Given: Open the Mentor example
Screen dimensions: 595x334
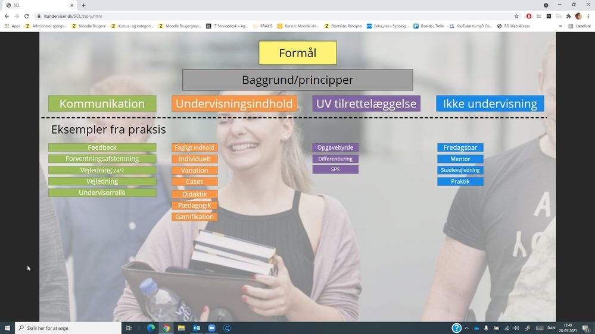Looking at the screenshot, I should pyautogui.click(x=460, y=159).
